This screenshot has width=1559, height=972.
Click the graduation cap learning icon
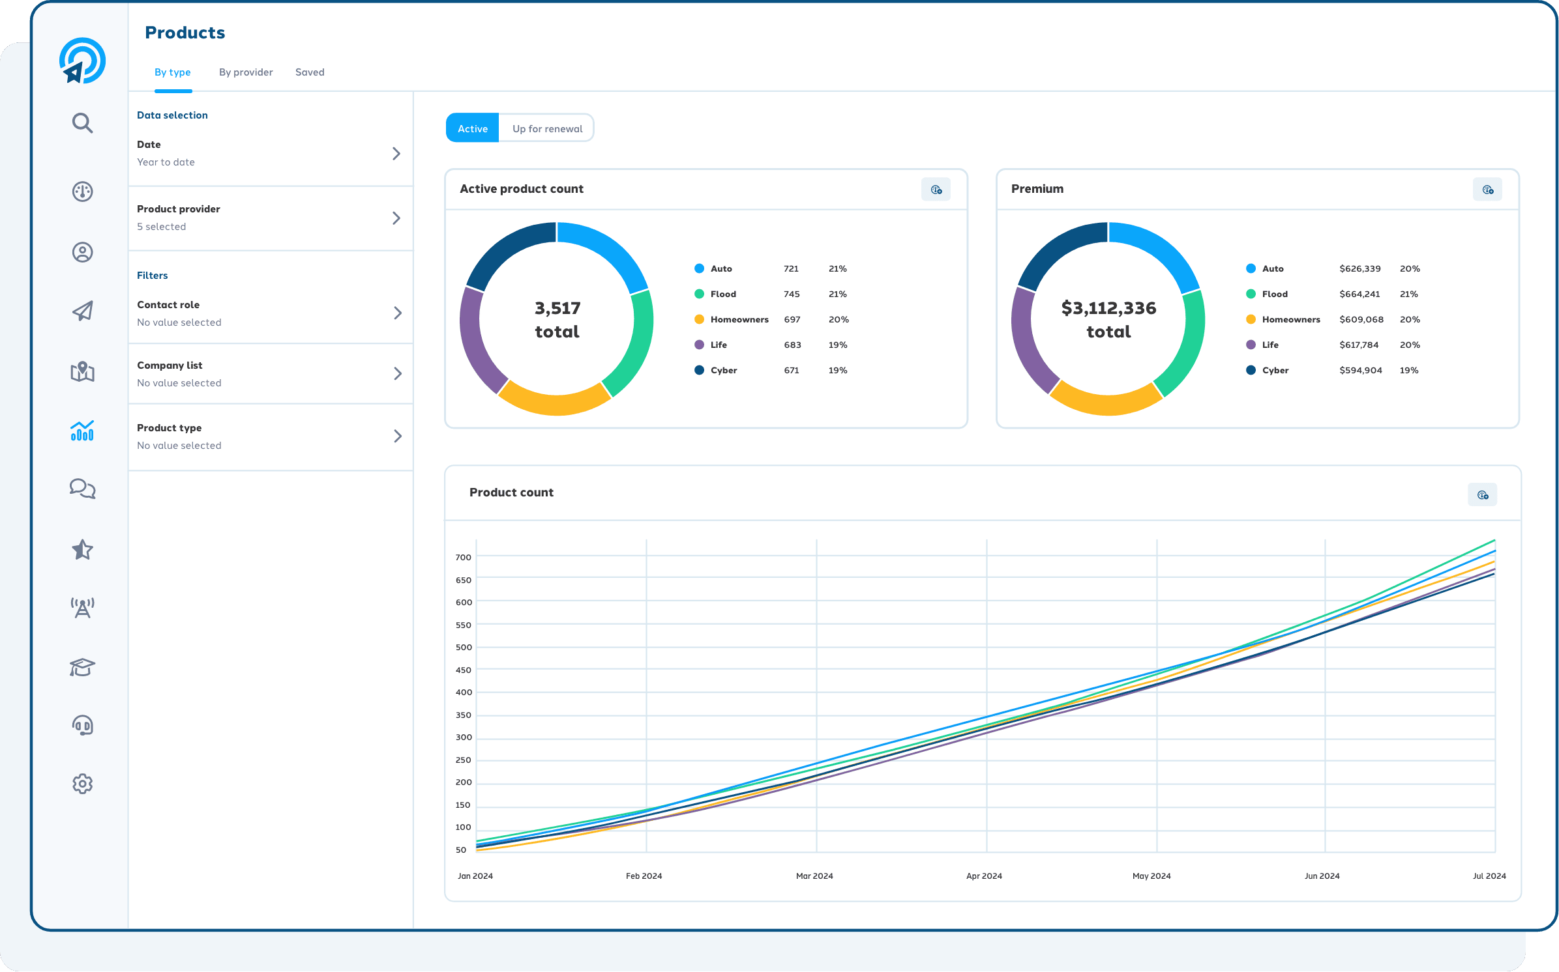(x=82, y=666)
